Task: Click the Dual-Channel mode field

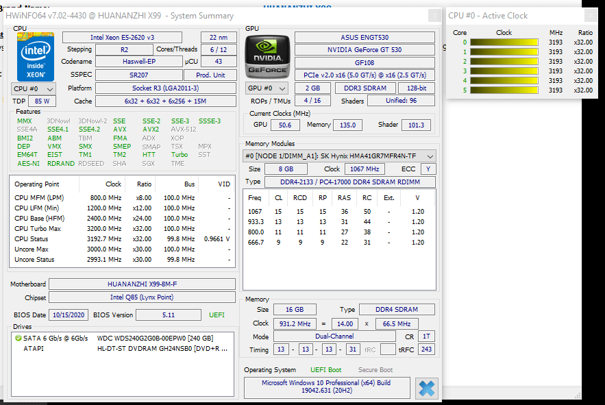Action: [334, 336]
